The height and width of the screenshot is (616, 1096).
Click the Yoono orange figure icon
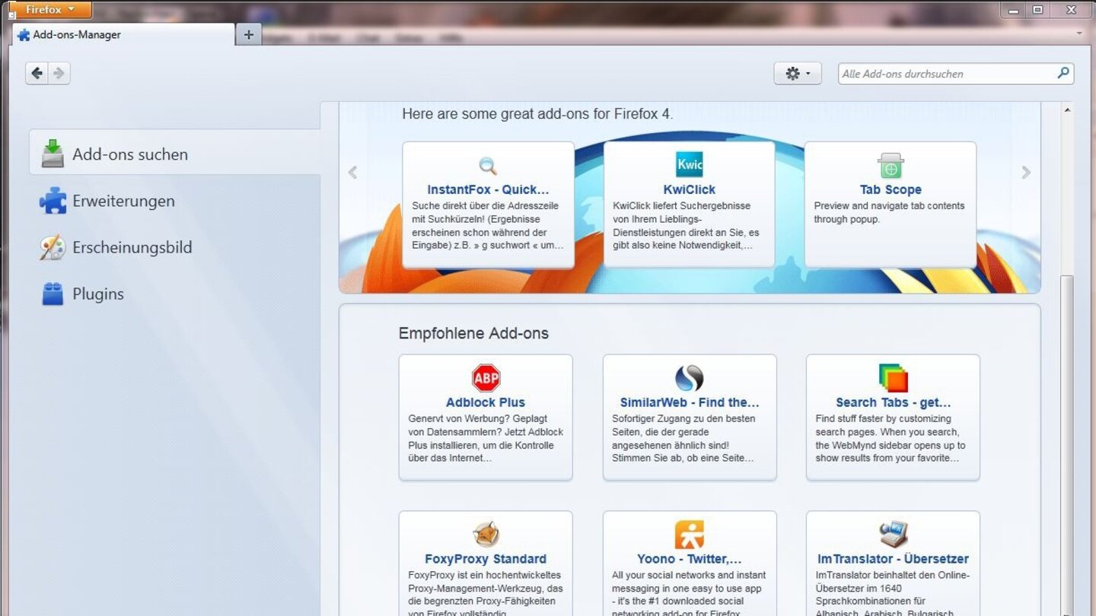(x=690, y=535)
